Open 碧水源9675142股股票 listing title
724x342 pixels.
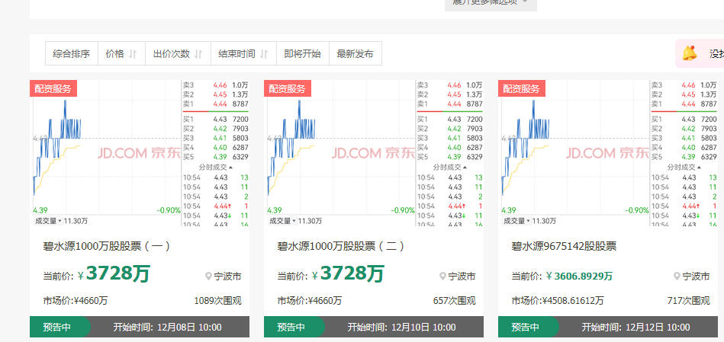coord(564,246)
